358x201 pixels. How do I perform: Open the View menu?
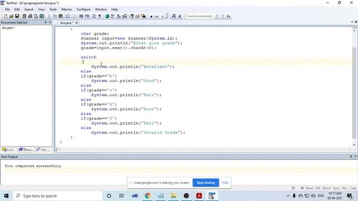pyautogui.click(x=41, y=9)
